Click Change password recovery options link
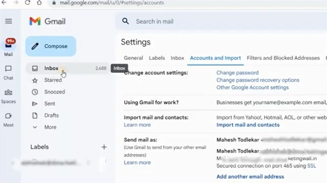Screen dimensions: 327x183 (x=258, y=80)
